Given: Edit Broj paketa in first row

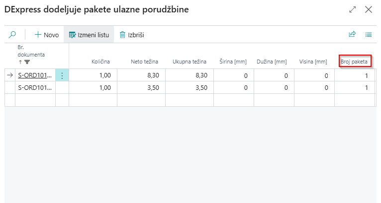Looking at the screenshot, I should tap(354, 75).
